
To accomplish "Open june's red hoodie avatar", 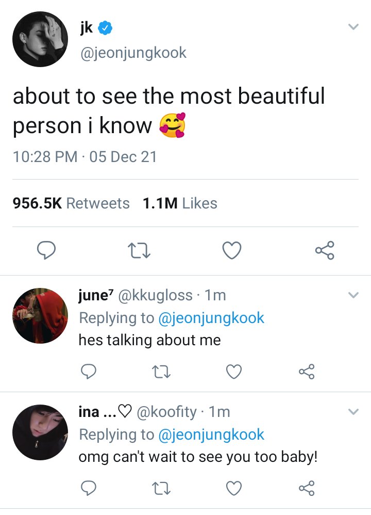I will click(40, 316).
